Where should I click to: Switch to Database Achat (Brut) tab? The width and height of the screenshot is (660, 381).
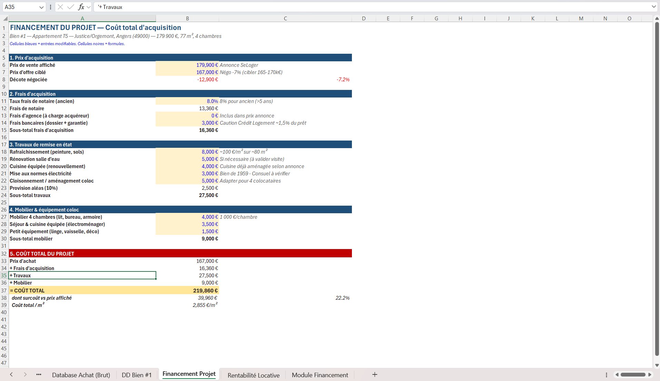[81, 375]
